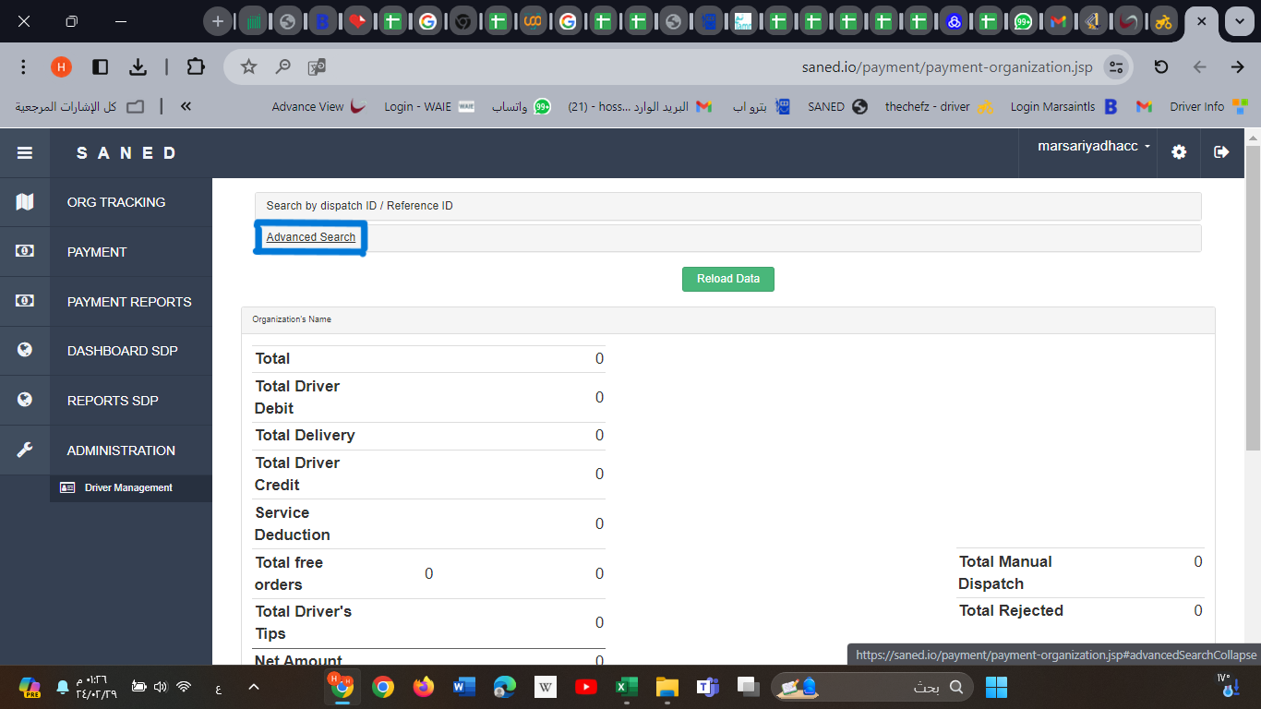Bookmark this page with the star icon
The height and width of the screenshot is (709, 1261).
point(248,66)
